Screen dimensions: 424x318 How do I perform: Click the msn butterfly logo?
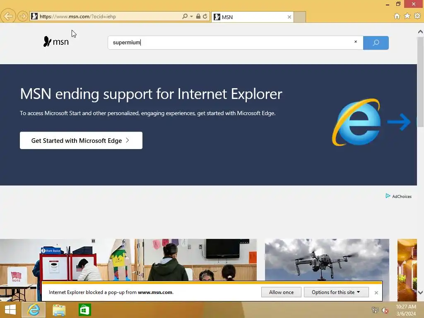point(56,42)
